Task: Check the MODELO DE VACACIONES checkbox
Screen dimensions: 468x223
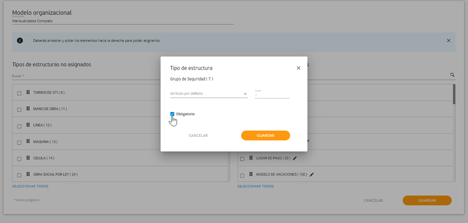Action: [x=242, y=176]
